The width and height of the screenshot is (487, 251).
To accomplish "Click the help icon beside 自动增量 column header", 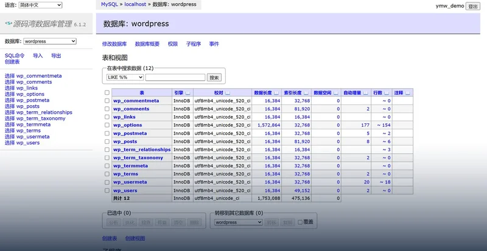I will (366, 93).
